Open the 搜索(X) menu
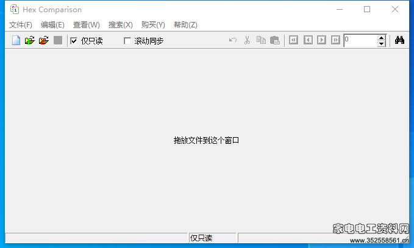The image size is (414, 248). pyautogui.click(x=120, y=25)
